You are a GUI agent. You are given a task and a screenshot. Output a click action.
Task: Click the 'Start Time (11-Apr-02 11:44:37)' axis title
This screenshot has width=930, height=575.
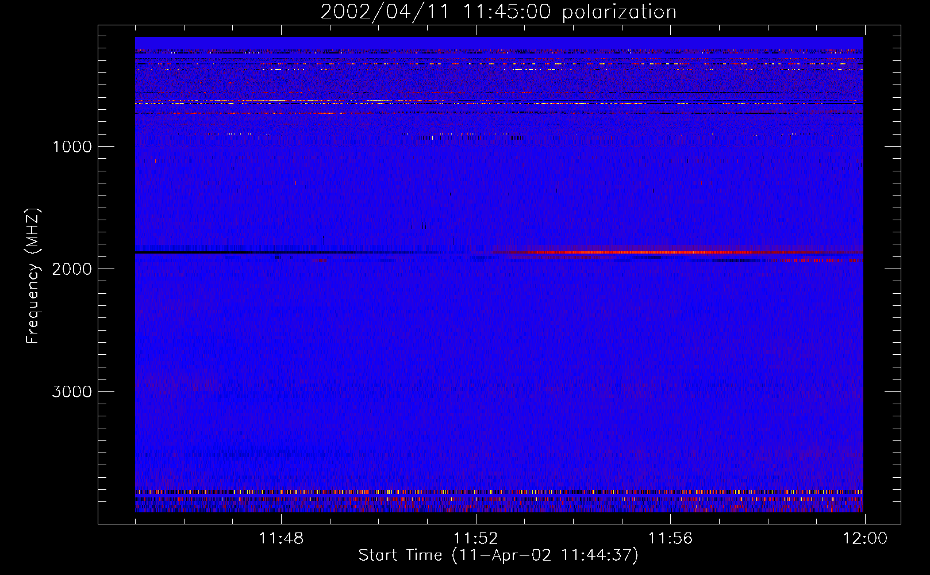point(498,555)
